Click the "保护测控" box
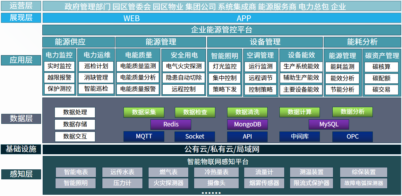This screenshot has width=402, height=196. (x=59, y=89)
